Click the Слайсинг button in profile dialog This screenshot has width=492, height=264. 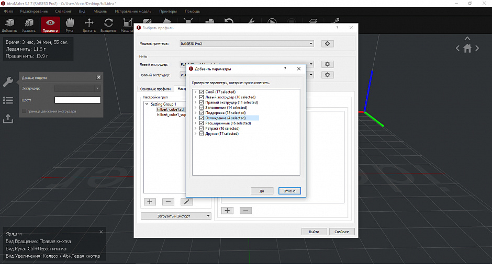click(x=342, y=232)
